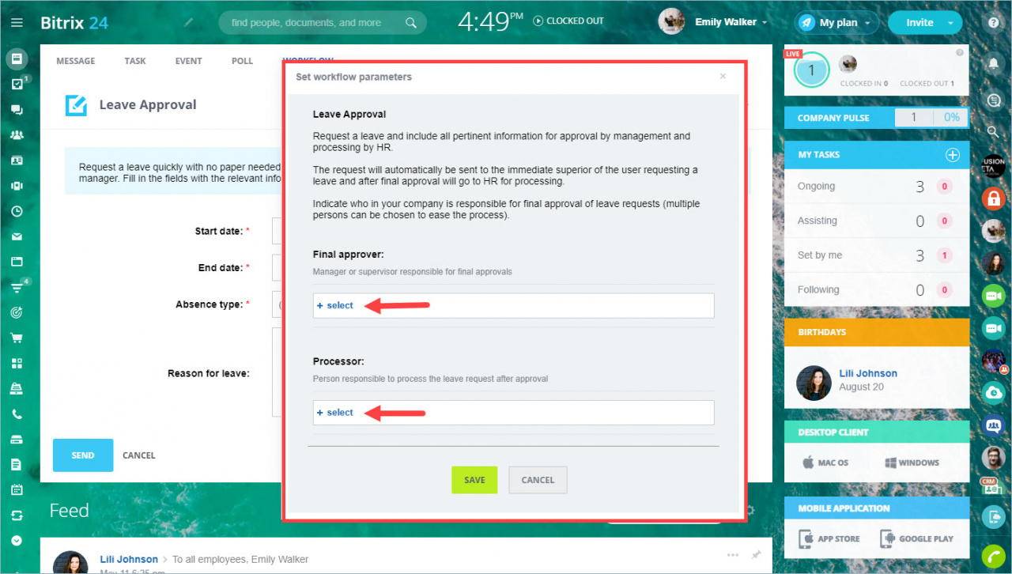
Task: Click Processor select link
Action: pos(335,412)
